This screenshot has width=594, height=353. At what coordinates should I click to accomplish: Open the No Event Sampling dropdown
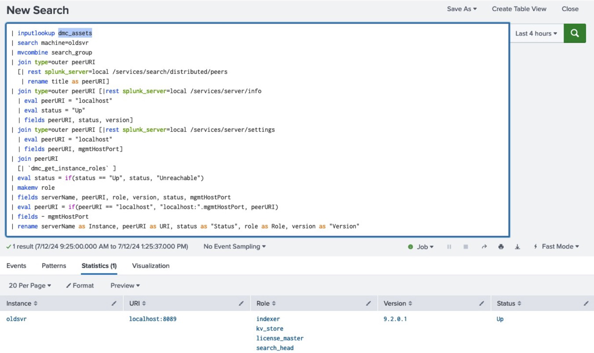(x=234, y=247)
